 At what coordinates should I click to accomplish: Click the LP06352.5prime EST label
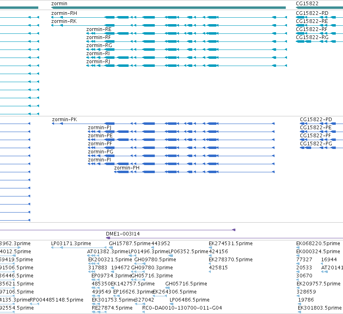(x=188, y=252)
